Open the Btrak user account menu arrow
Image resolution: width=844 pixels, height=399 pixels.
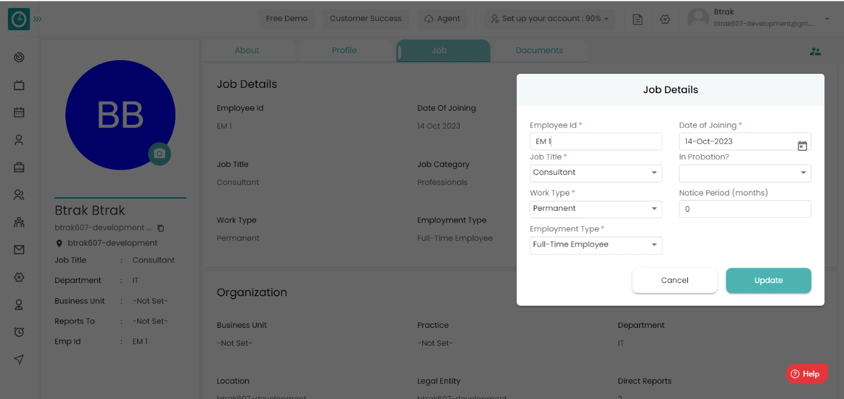pyautogui.click(x=827, y=19)
